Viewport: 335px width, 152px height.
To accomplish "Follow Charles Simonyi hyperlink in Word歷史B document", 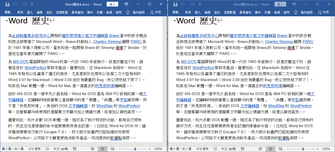I will pos(279,42).
